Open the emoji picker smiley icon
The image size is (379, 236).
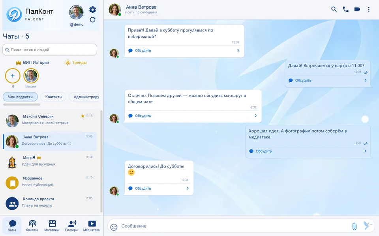[x=114, y=227]
